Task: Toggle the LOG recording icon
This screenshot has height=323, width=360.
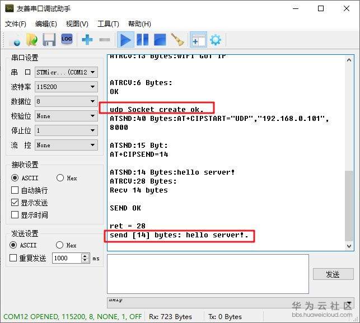Action: (67, 39)
